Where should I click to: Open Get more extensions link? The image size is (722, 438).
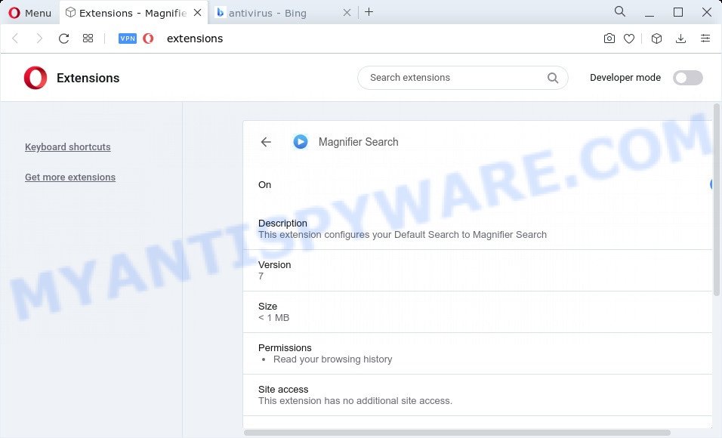(70, 177)
